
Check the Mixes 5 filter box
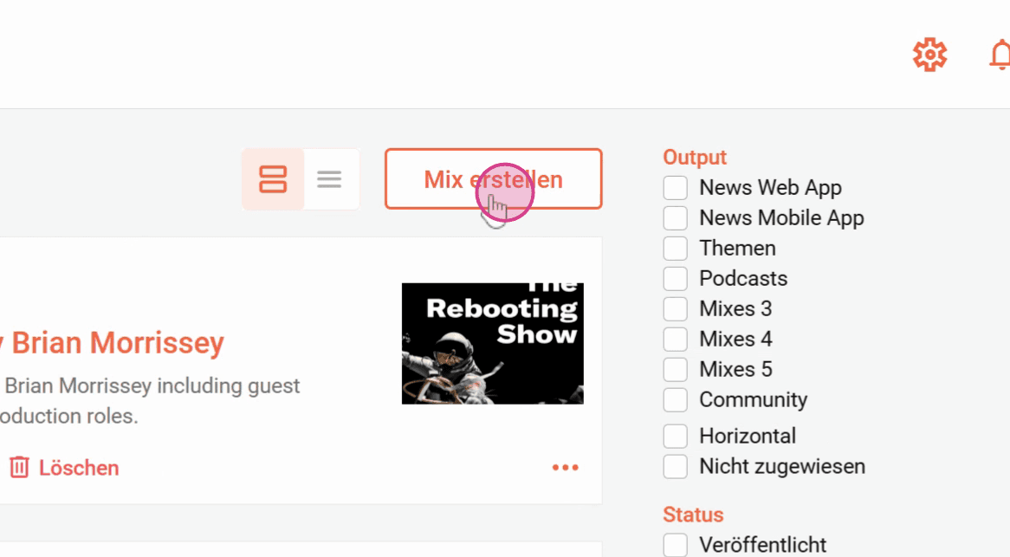675,369
